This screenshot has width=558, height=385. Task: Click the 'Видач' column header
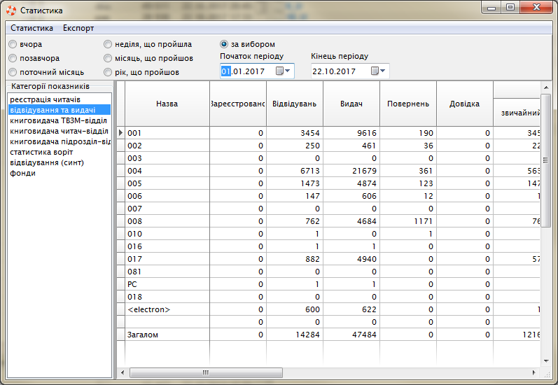click(351, 104)
